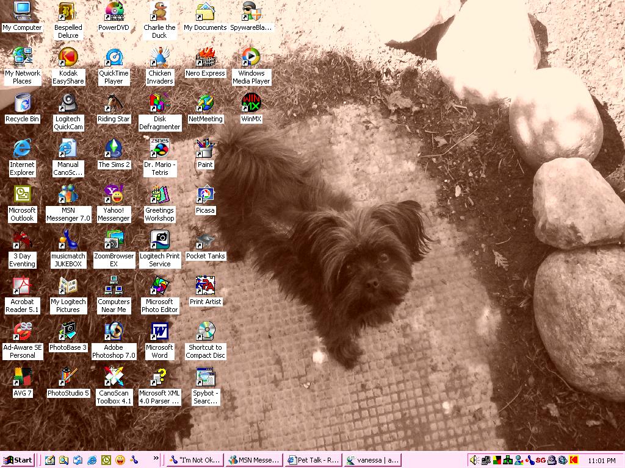Select the AVG 7 shortcut
Image resolution: width=625 pixels, height=468 pixels.
pos(23,383)
